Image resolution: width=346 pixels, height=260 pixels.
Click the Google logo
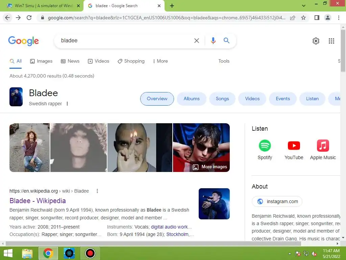[x=24, y=41]
